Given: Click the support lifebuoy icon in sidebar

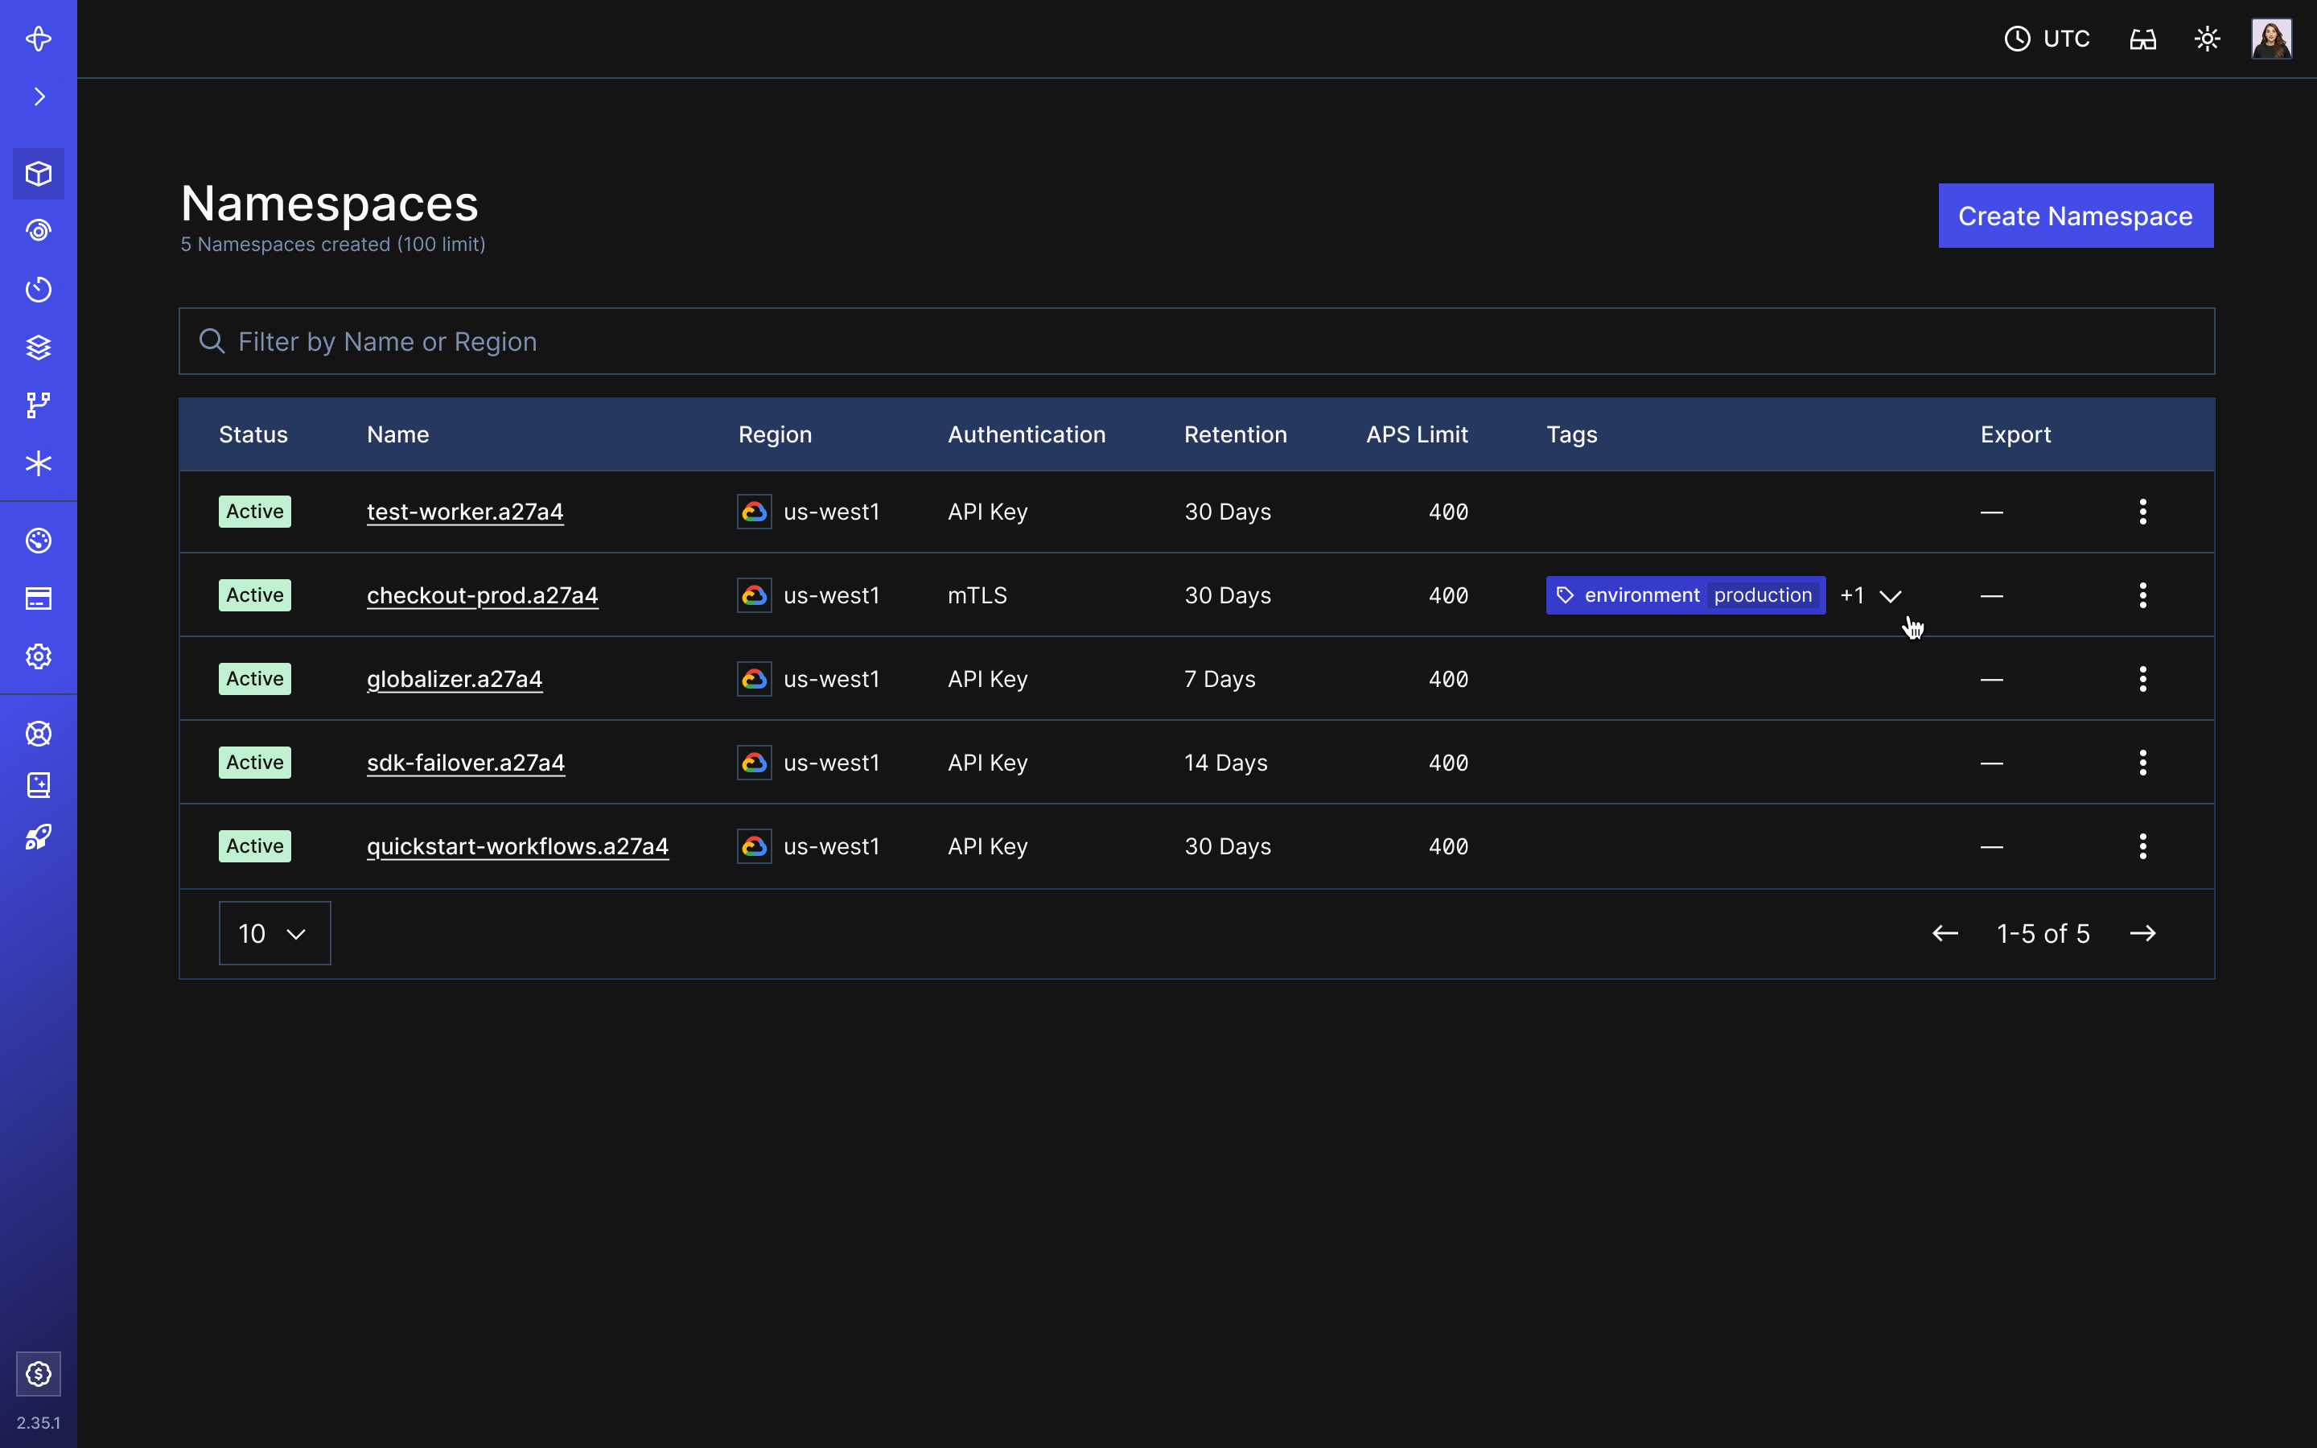Looking at the screenshot, I should 39,734.
